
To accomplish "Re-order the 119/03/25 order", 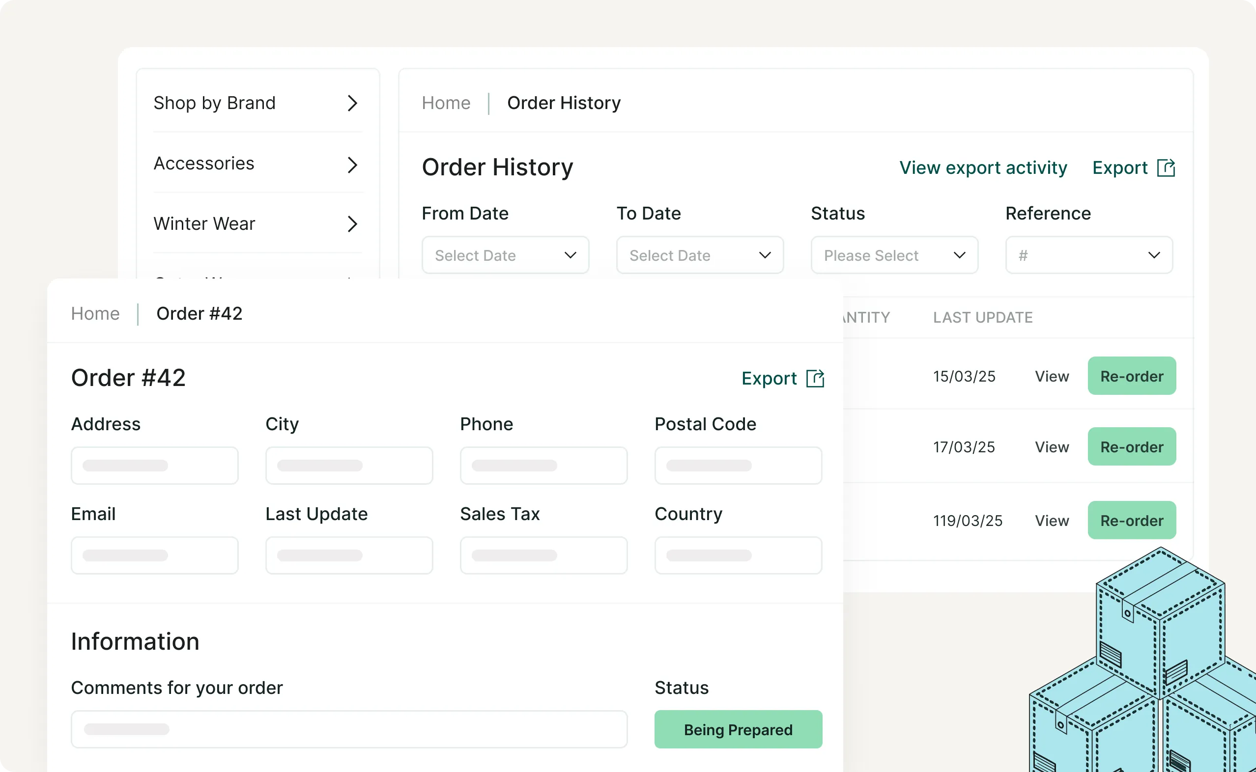I will 1131,520.
